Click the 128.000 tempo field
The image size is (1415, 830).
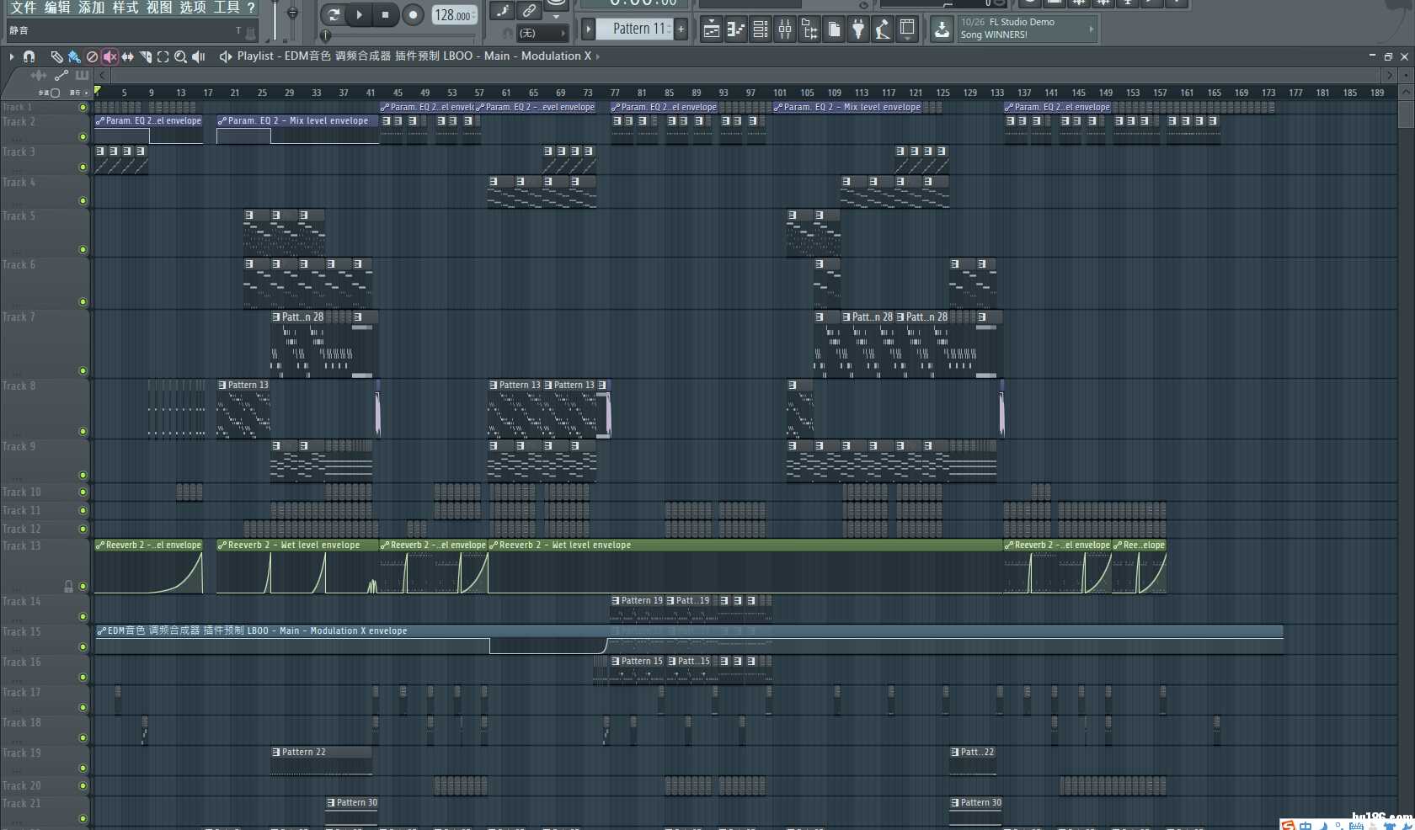[x=454, y=15]
